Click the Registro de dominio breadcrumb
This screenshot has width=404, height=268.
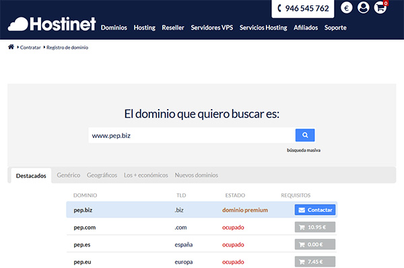(x=67, y=47)
